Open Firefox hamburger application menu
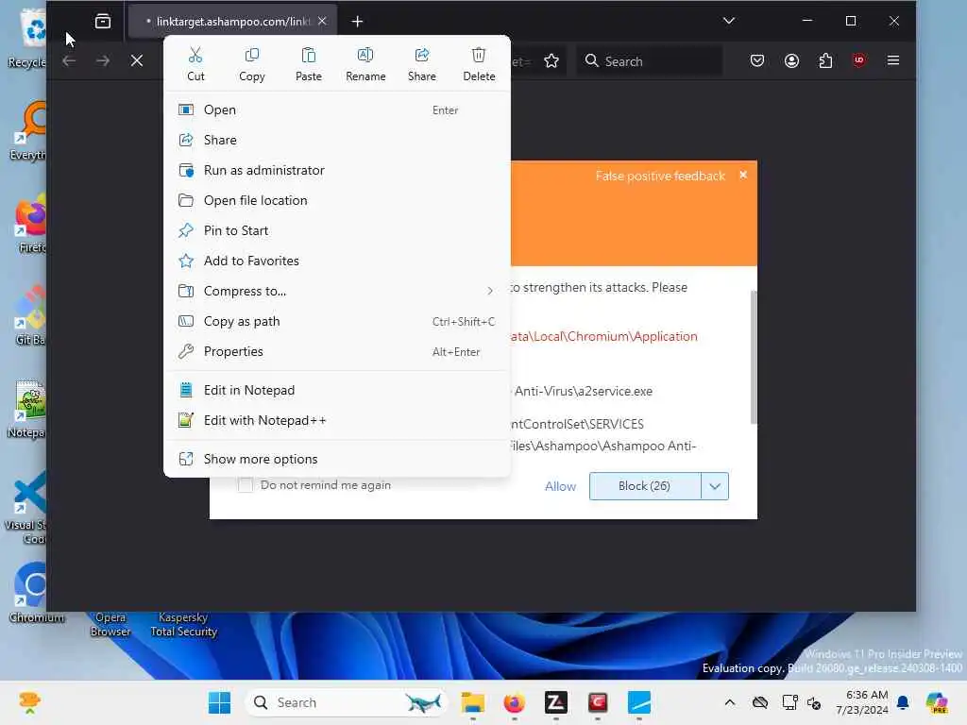 click(893, 60)
